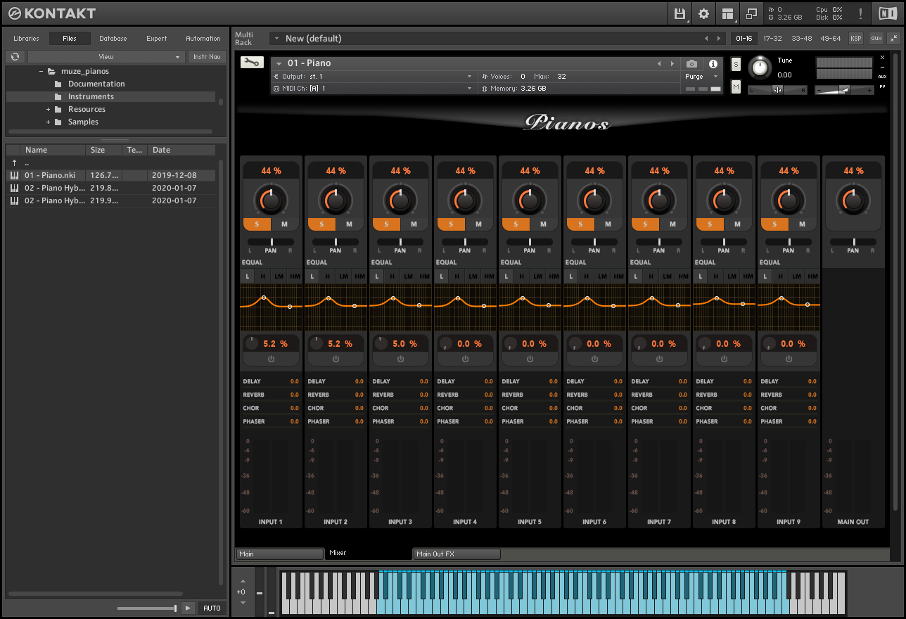906x619 pixels.
Task: Click the power icon under INPUT 5 EQ
Action: coord(530,359)
